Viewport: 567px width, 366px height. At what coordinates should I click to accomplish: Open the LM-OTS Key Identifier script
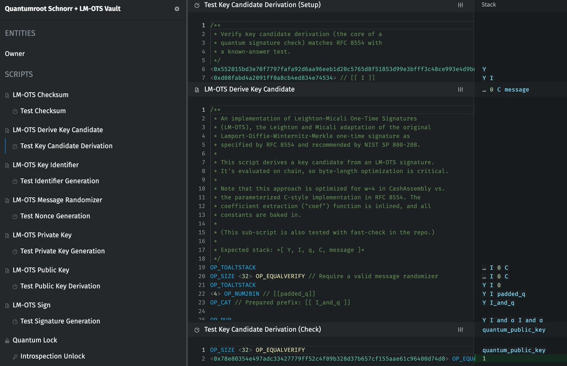[x=46, y=165]
